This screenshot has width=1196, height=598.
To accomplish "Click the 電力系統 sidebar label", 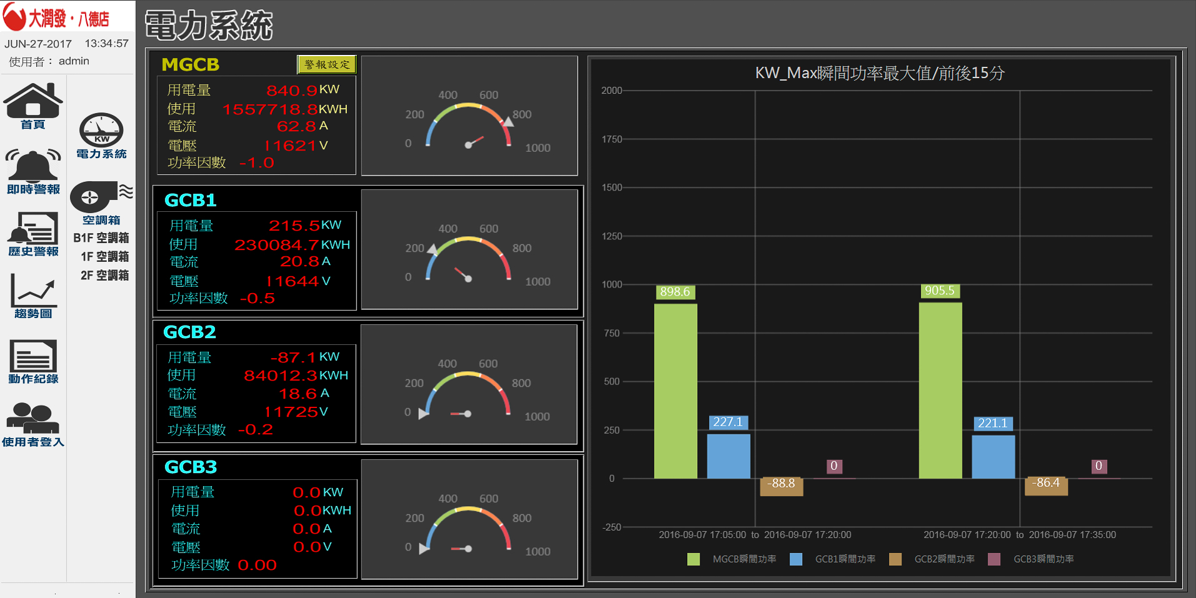I will (x=101, y=154).
